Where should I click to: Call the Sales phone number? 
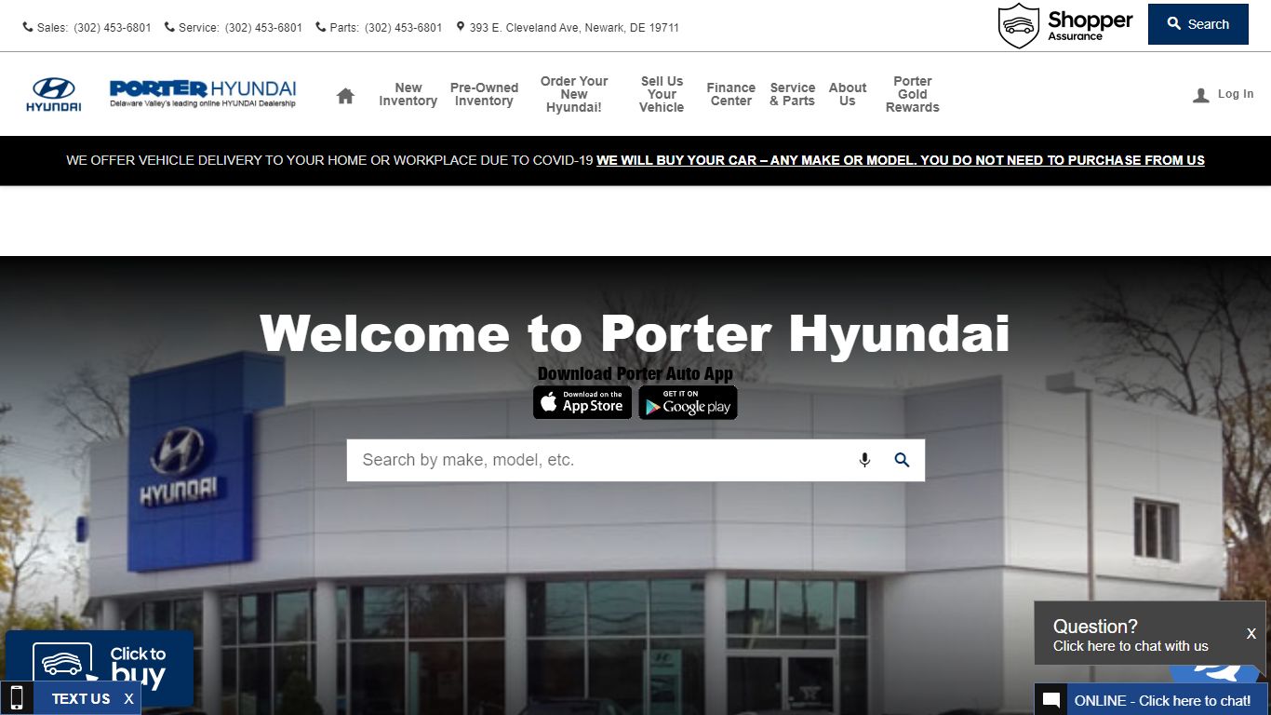[x=113, y=28]
